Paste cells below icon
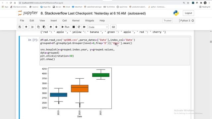 point(44,27)
